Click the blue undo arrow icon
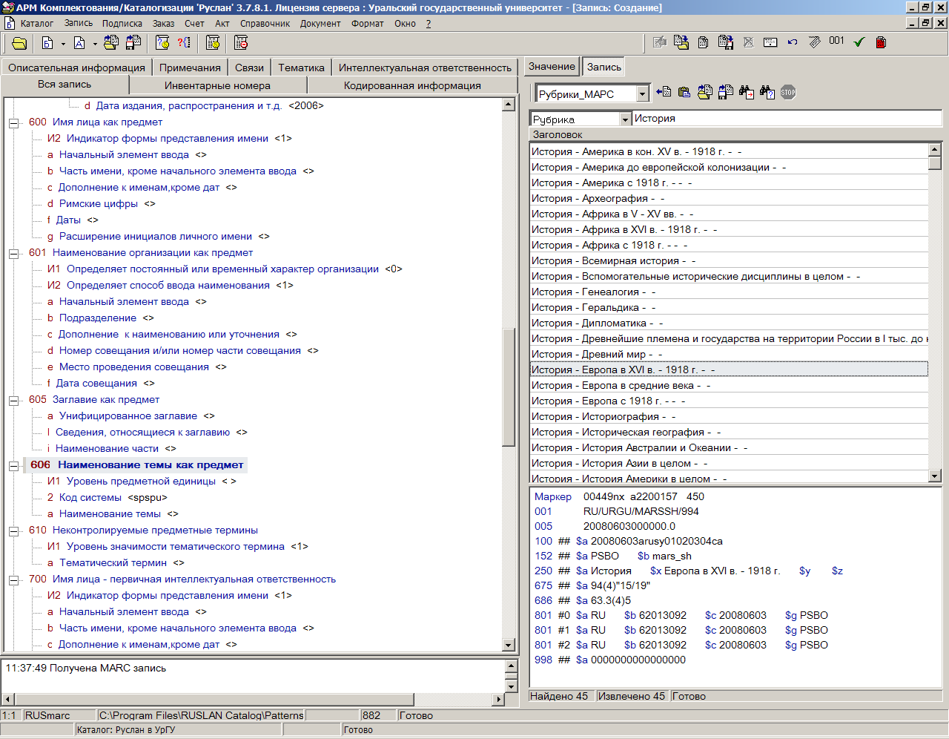 tap(793, 42)
